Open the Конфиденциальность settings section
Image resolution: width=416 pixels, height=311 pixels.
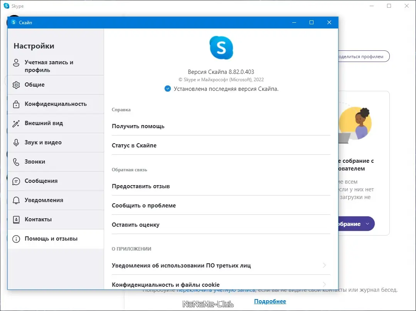point(56,104)
